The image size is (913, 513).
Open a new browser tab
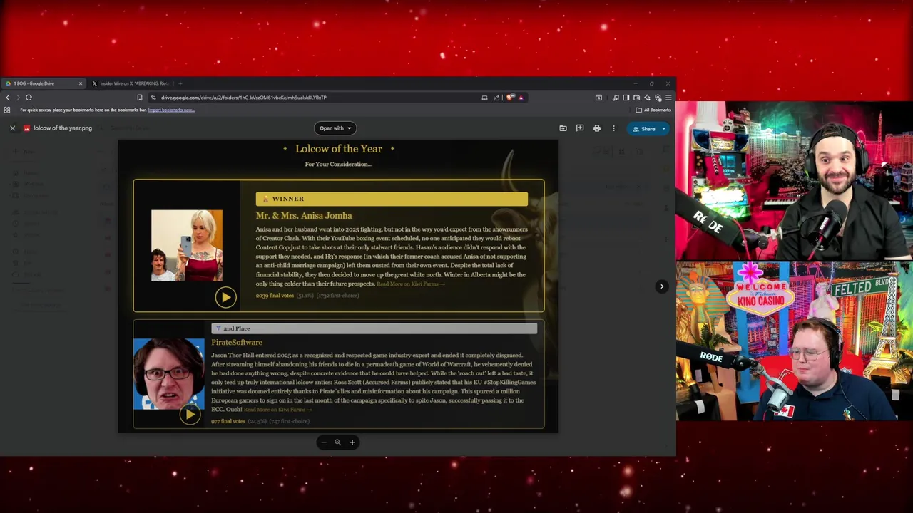tap(180, 83)
